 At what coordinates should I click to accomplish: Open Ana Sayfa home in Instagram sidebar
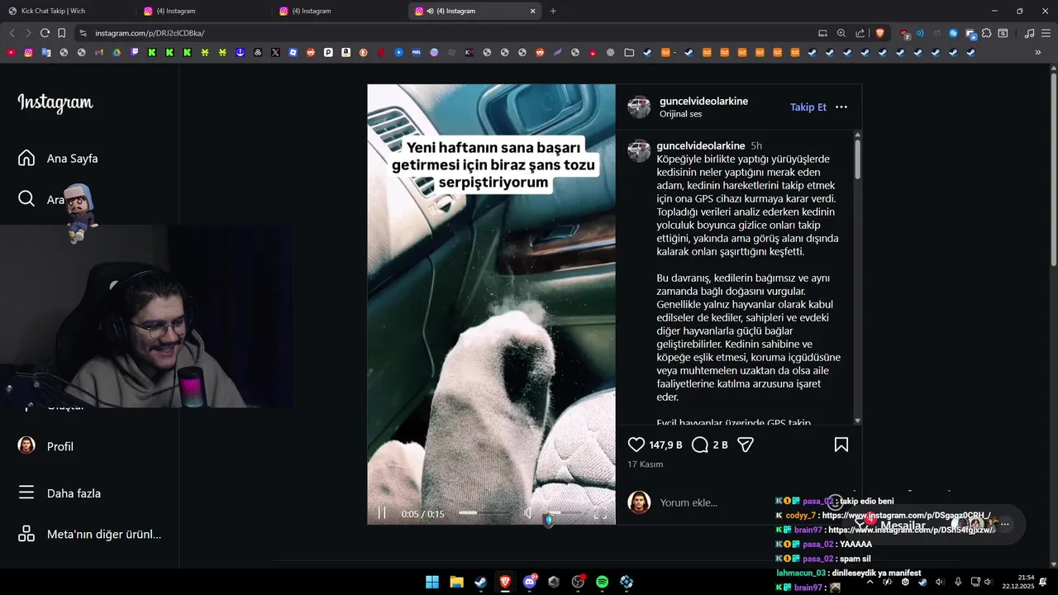[x=58, y=158]
